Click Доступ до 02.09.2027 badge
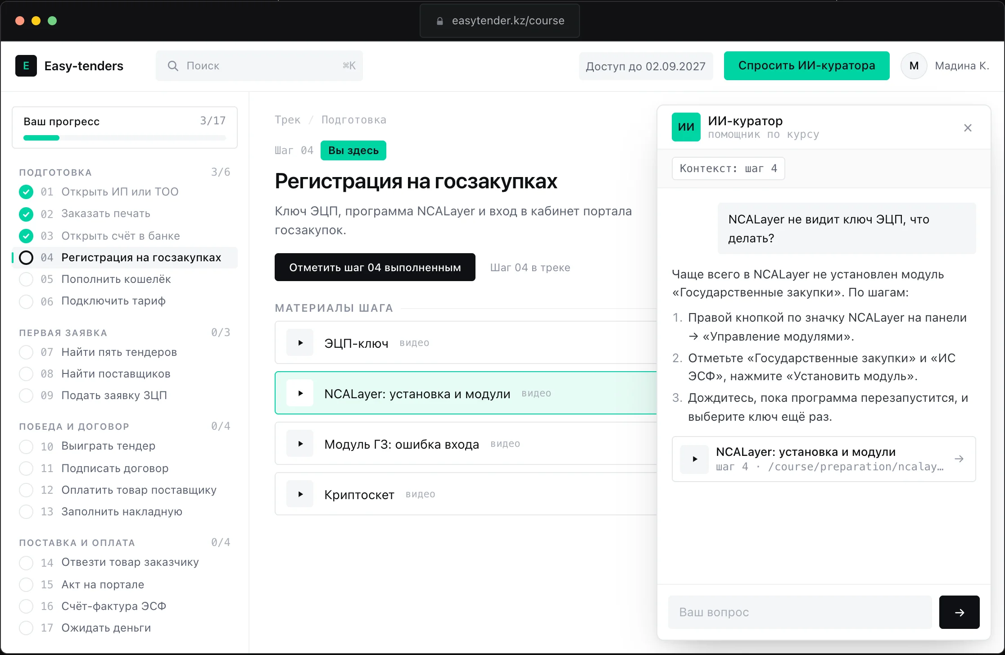Image resolution: width=1005 pixels, height=655 pixels. click(646, 66)
